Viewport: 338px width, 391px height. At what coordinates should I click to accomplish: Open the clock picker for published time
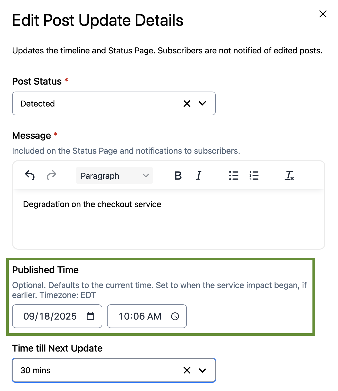tap(175, 316)
